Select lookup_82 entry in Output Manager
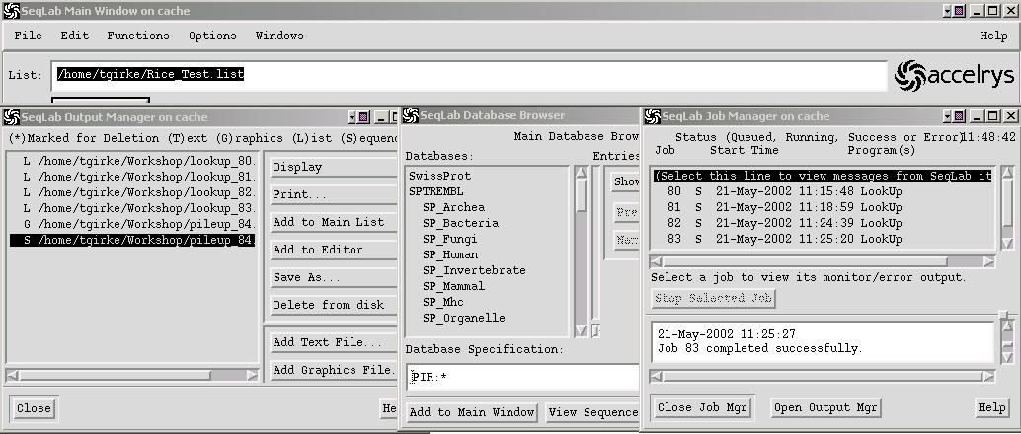This screenshot has height=434, width=1021. 132,192
